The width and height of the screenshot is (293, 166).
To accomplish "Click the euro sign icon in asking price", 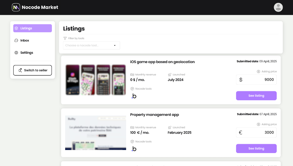I will tap(241, 132).
